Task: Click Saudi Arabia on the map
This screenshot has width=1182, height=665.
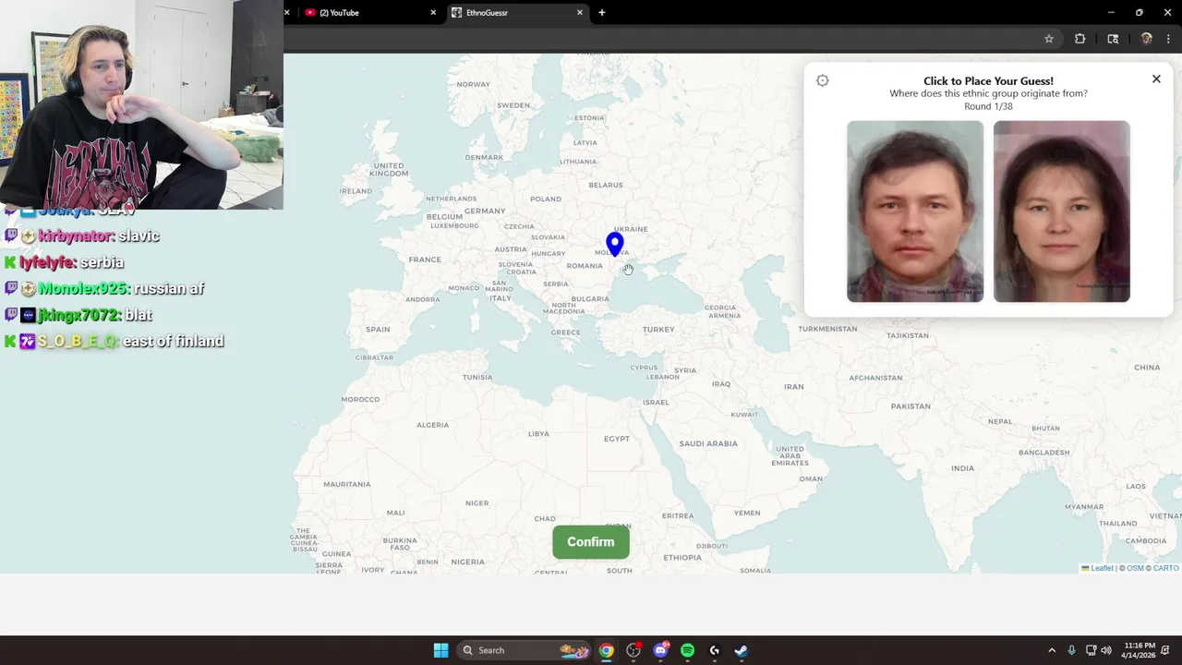Action: click(x=708, y=443)
